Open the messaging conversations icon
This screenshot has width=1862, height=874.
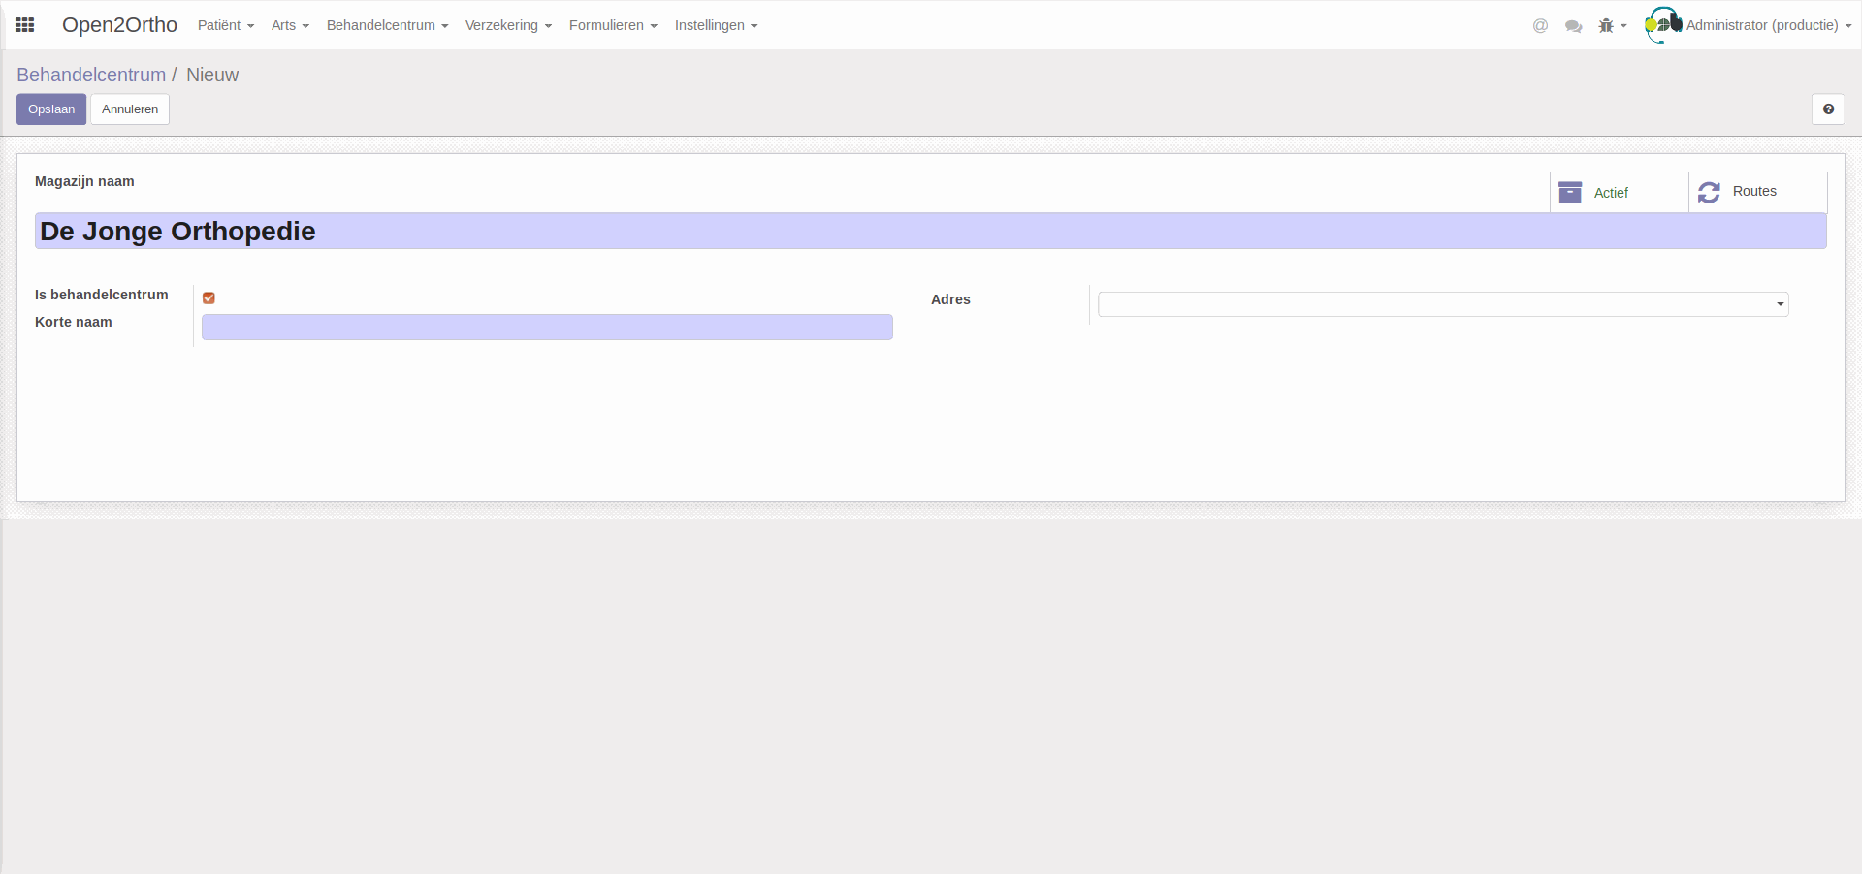(1574, 26)
